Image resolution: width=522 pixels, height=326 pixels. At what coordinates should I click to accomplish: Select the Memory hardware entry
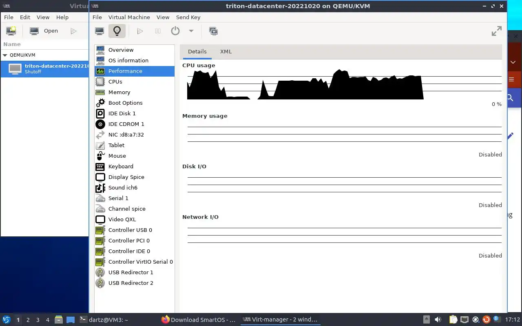point(135,92)
